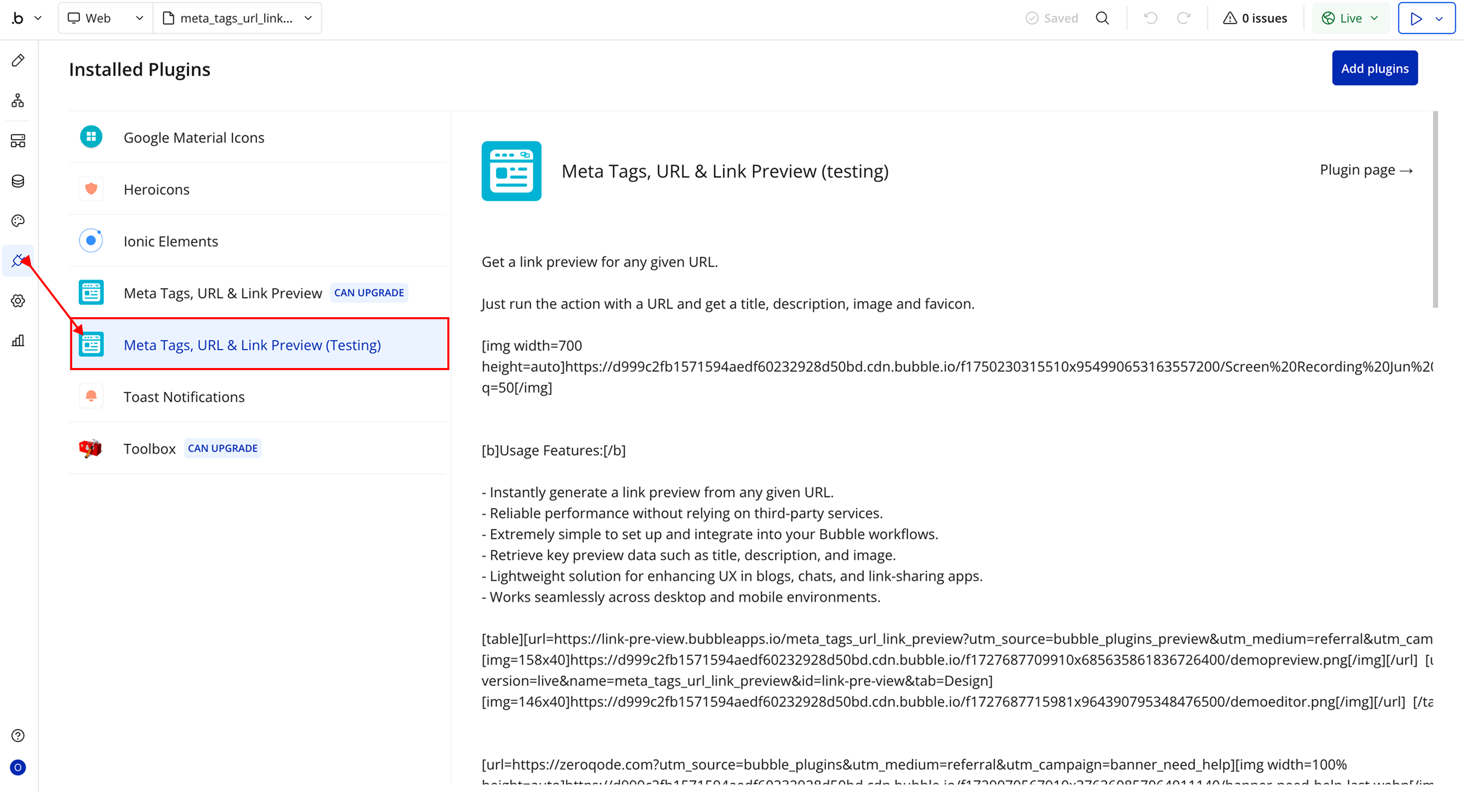Select Google Material Icons plugin

[194, 137]
